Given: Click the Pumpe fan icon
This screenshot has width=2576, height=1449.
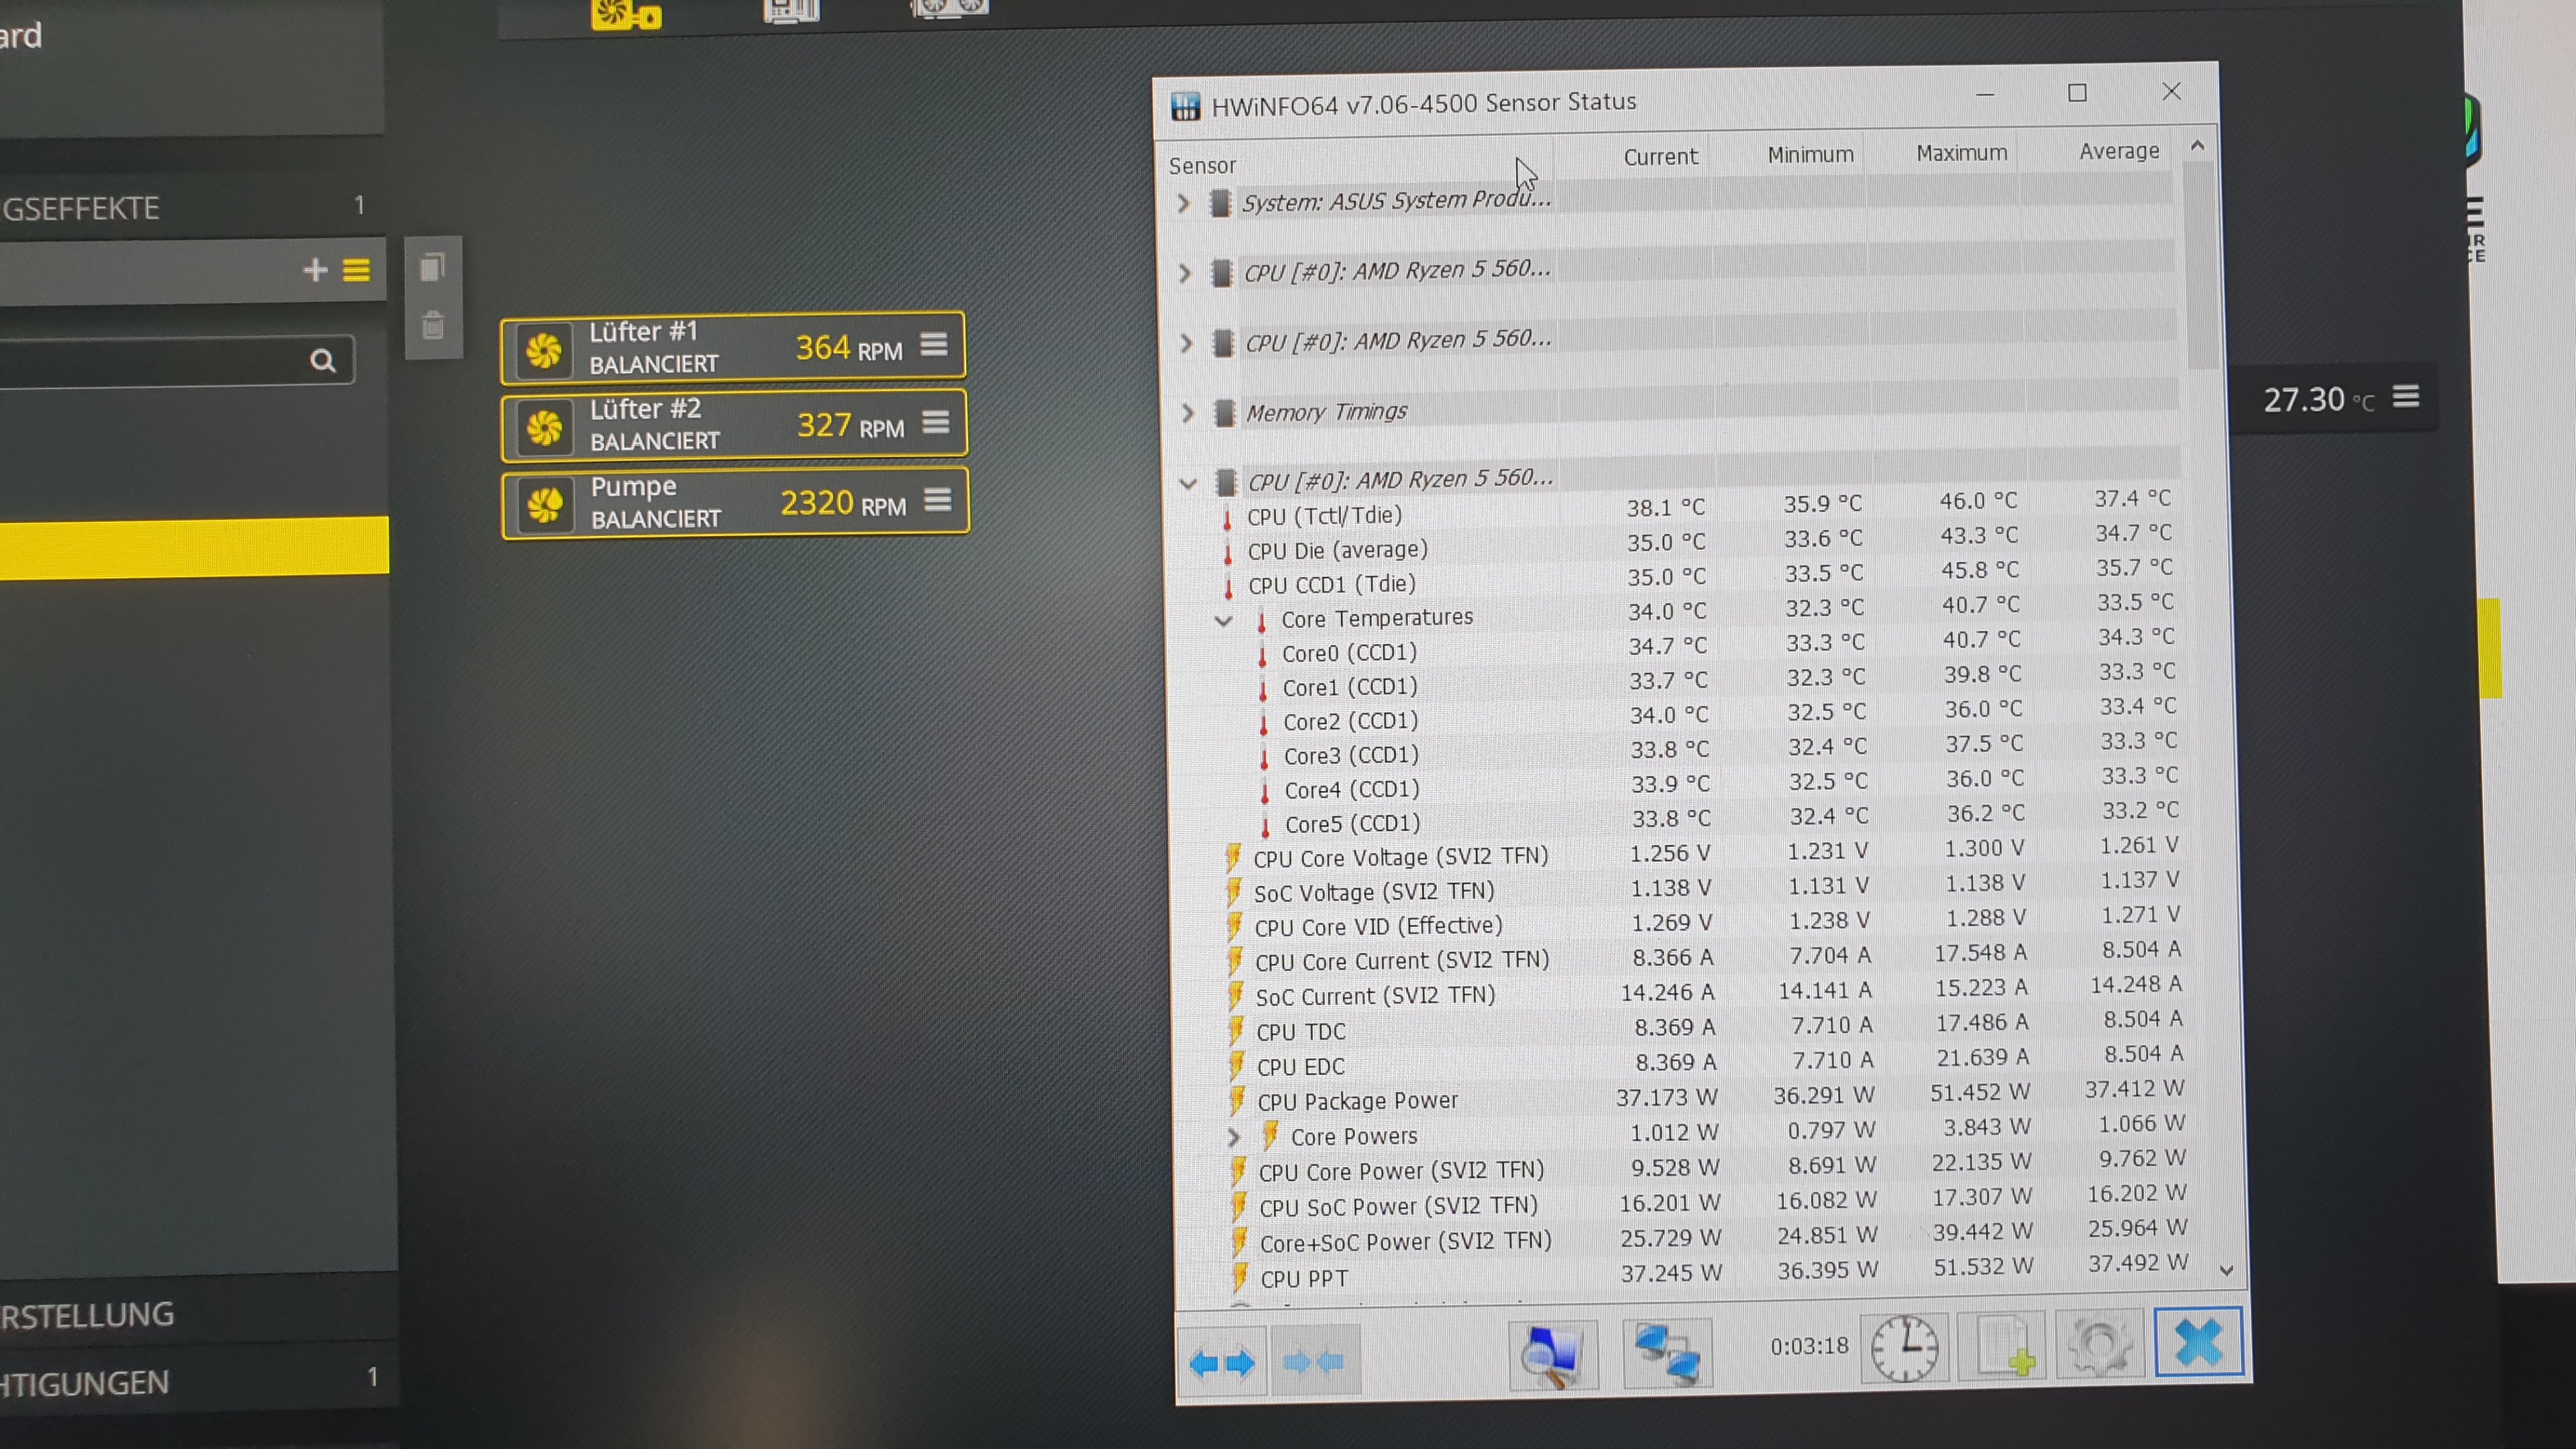Looking at the screenshot, I should [x=545, y=505].
